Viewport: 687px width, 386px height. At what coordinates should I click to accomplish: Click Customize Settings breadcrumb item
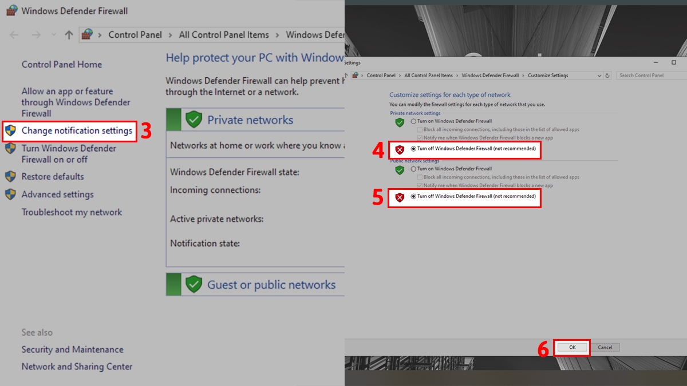point(548,75)
